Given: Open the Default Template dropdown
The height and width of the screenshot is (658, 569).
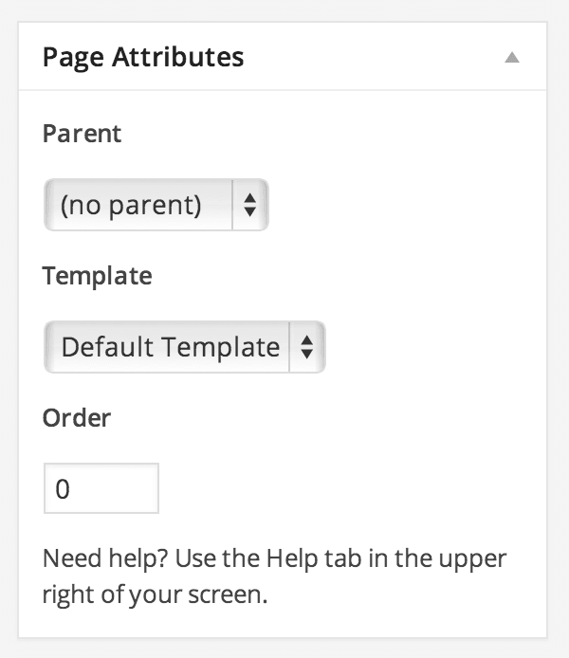Looking at the screenshot, I should click(184, 347).
